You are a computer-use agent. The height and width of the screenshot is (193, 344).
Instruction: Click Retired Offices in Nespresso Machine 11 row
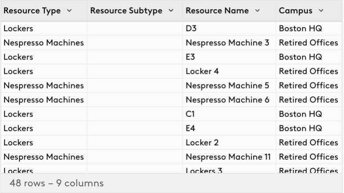pyautogui.click(x=308, y=157)
